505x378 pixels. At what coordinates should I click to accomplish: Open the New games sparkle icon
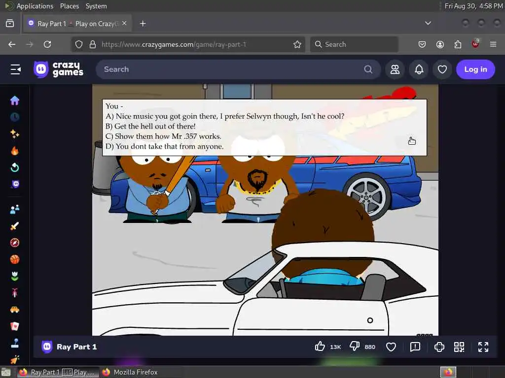15,134
